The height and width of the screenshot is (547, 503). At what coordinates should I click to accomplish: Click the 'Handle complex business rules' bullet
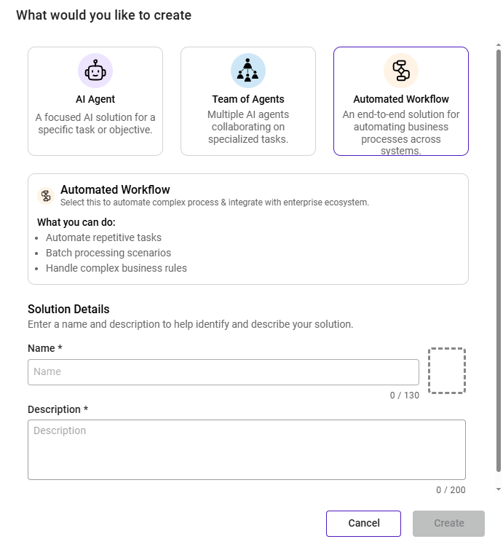(x=116, y=268)
